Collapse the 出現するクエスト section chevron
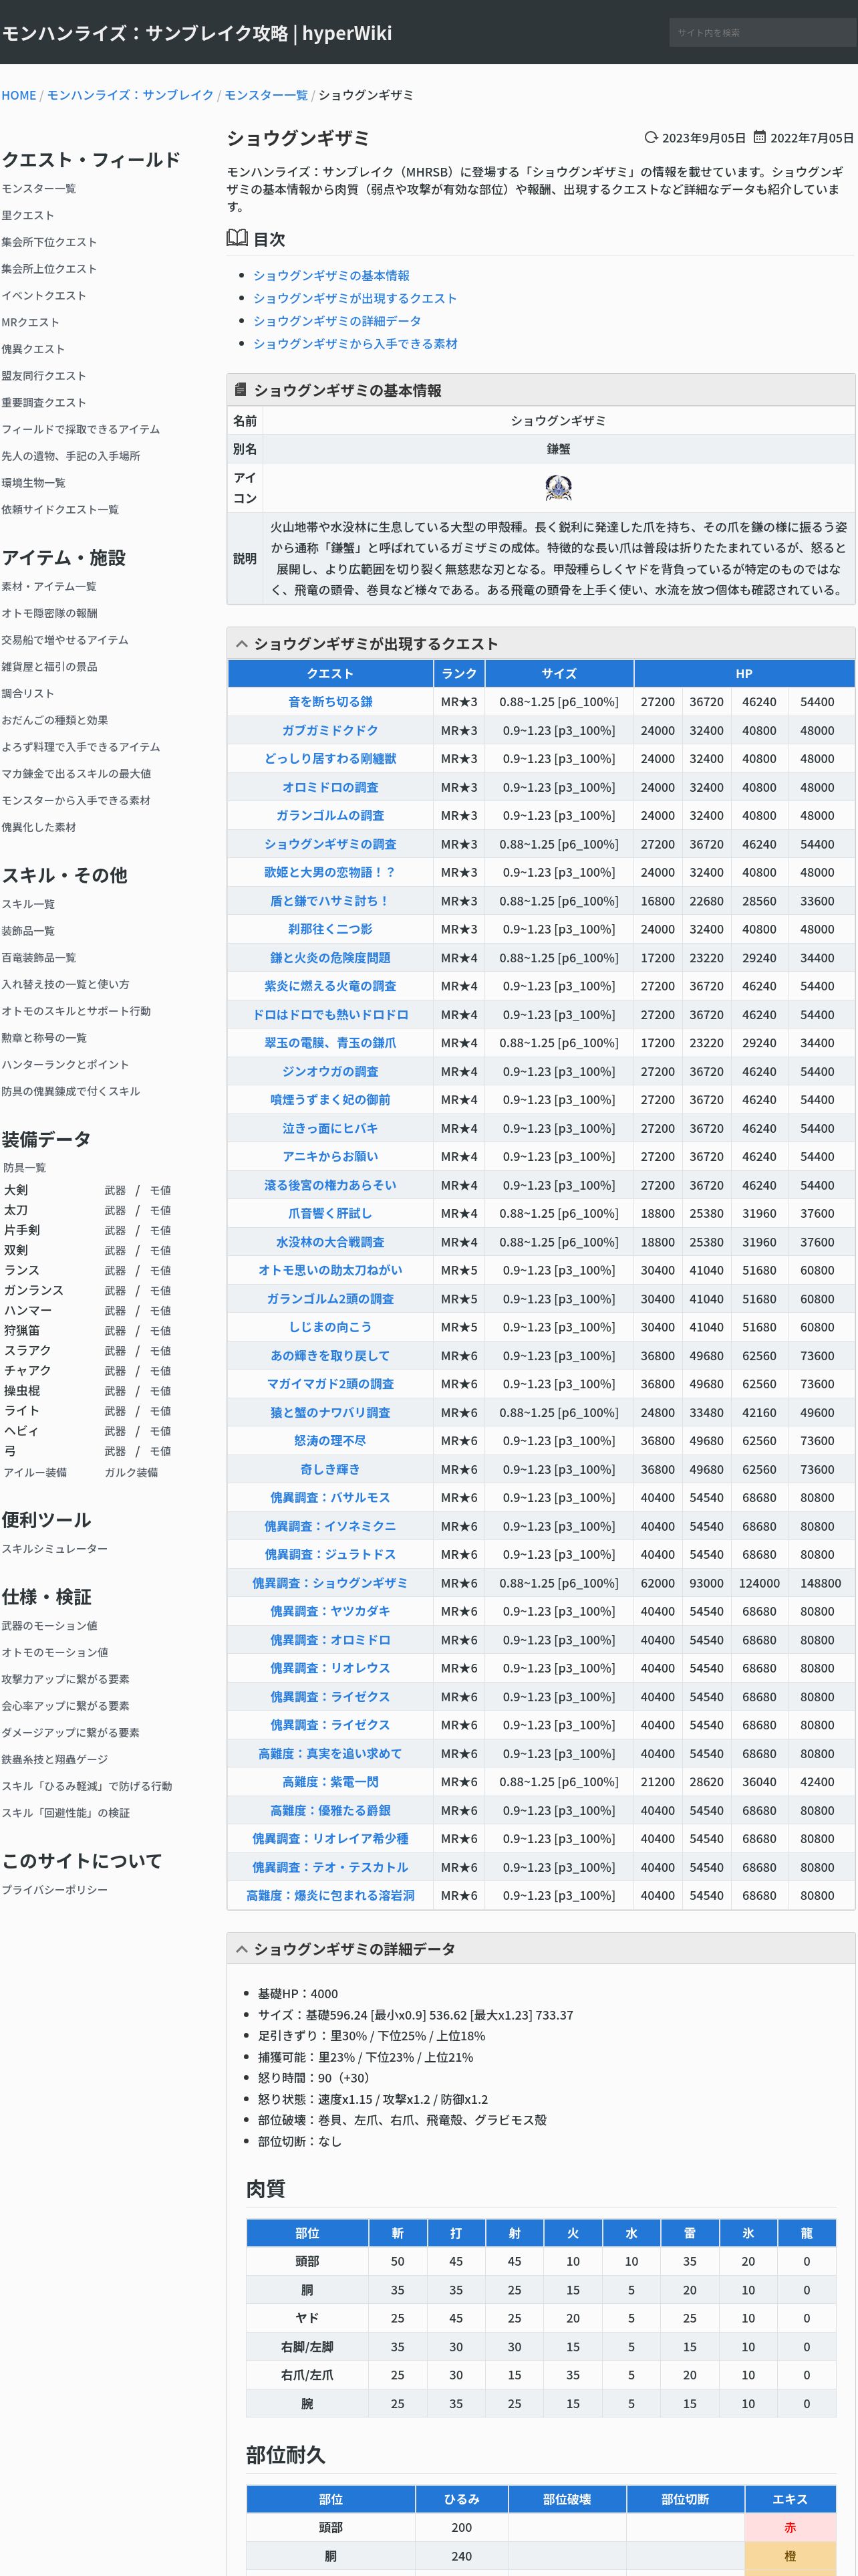The image size is (858, 2576). pos(241,644)
